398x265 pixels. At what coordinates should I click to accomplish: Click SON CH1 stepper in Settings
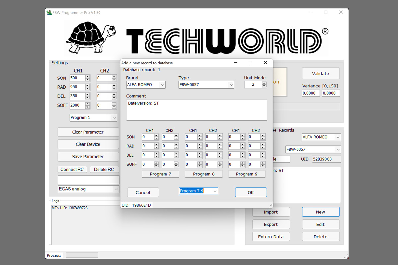[87, 78]
